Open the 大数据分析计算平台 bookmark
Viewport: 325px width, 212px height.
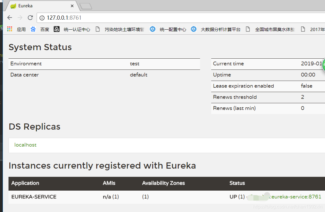(x=216, y=29)
